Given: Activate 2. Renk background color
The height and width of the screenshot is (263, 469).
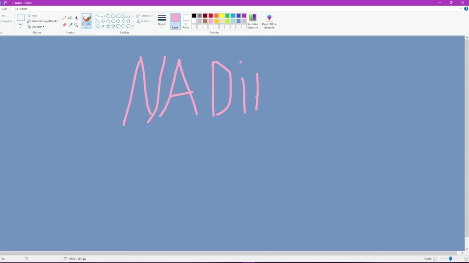Looking at the screenshot, I should [186, 21].
